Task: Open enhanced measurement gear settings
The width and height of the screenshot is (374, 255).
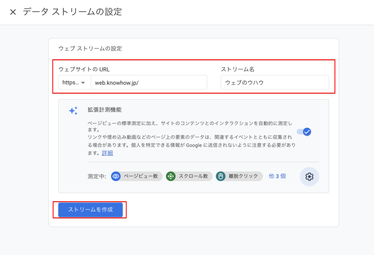Action: pyautogui.click(x=309, y=177)
